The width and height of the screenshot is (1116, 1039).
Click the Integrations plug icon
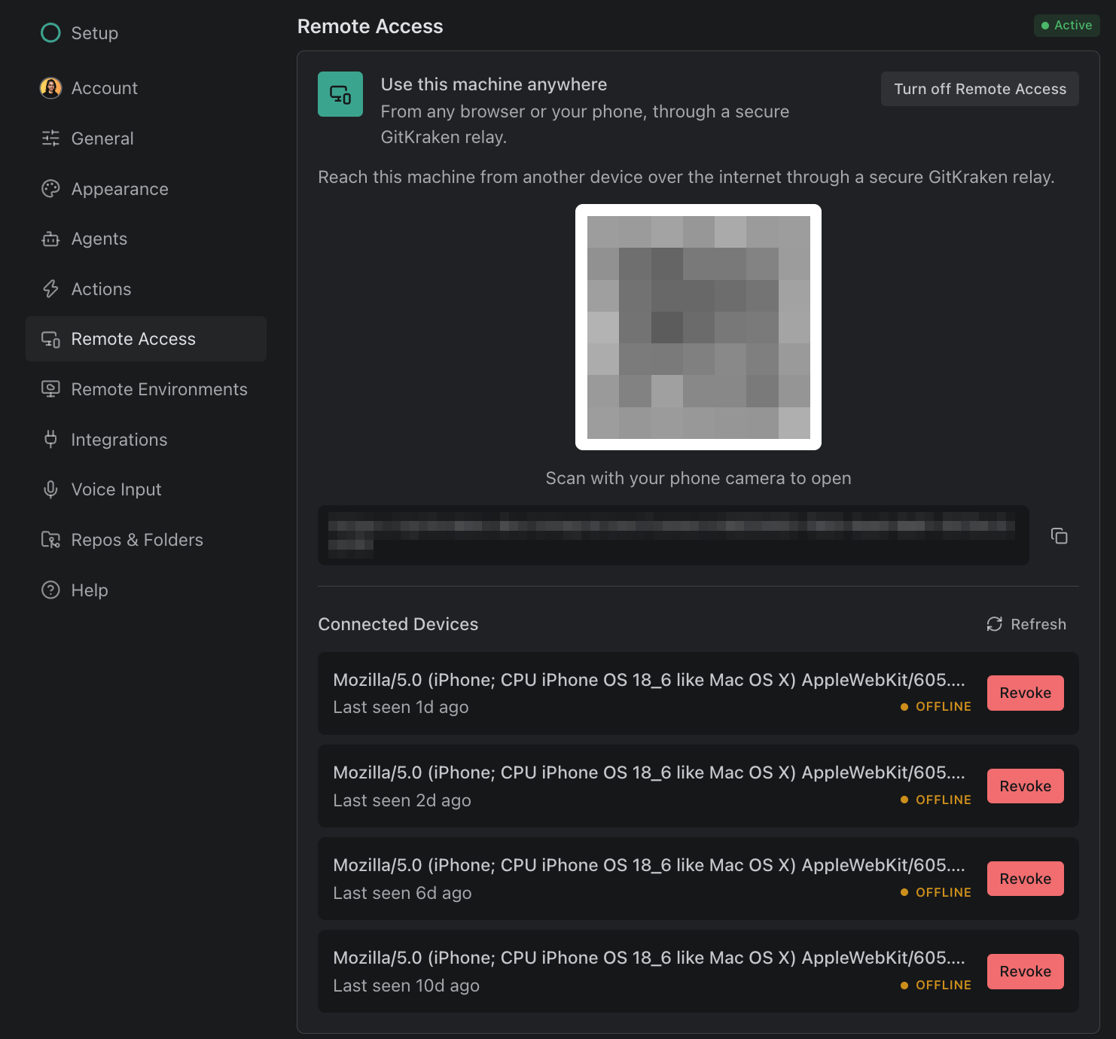click(x=50, y=440)
